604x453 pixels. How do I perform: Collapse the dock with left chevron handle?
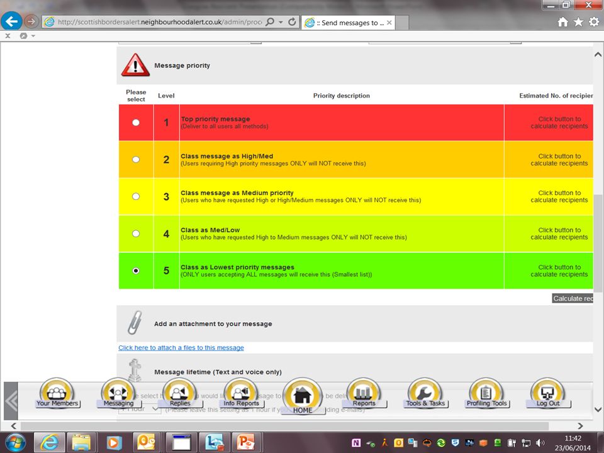tap(11, 401)
